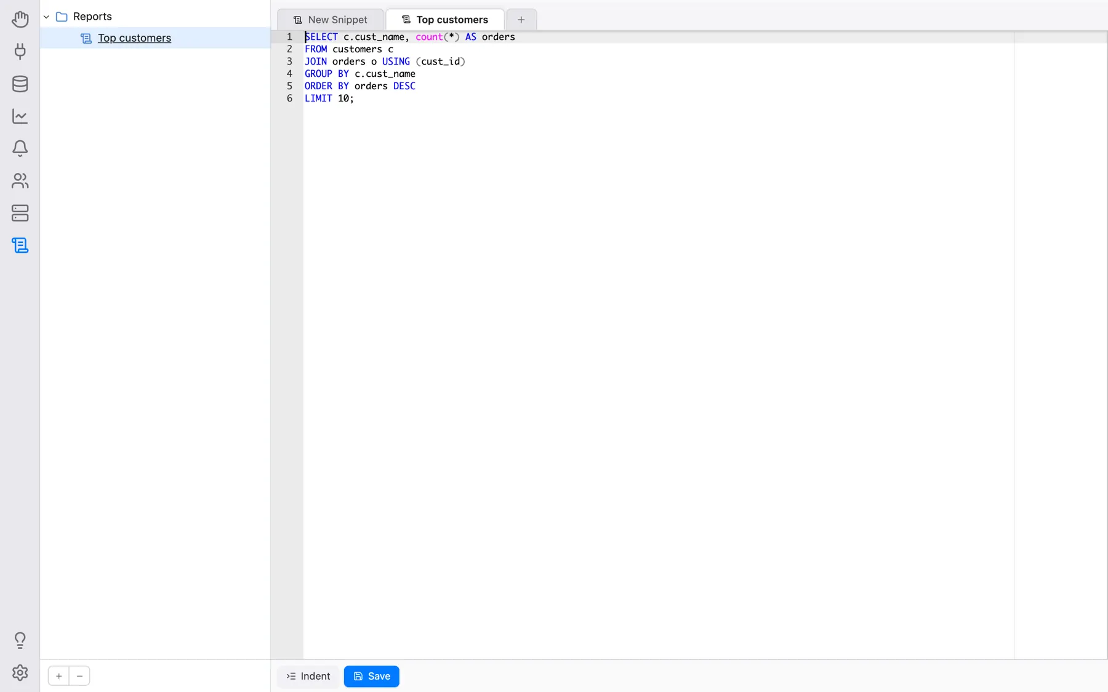Click the FROM keyword on line 2

pyautogui.click(x=316, y=49)
